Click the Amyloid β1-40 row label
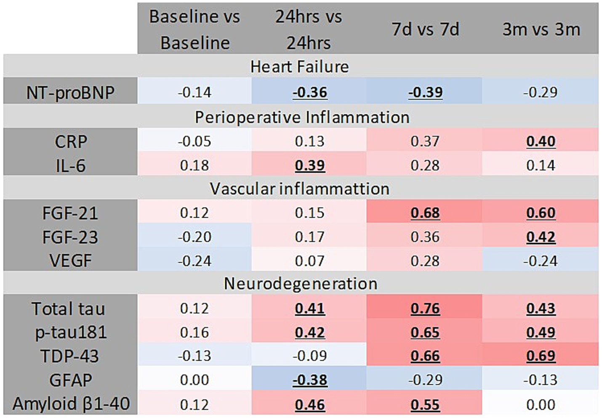Image resolution: width=602 pixels, height=418 pixels. (x=71, y=404)
